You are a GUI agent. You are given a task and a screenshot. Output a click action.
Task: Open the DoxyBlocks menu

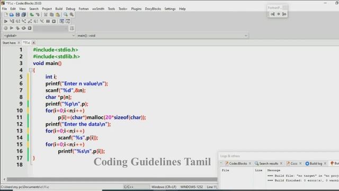coord(153,9)
